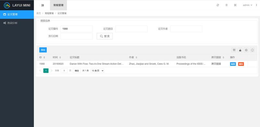The width and height of the screenshot is (260, 127).
Task: Click the trash clear-cache icon in the top bar
Action: (226, 5)
